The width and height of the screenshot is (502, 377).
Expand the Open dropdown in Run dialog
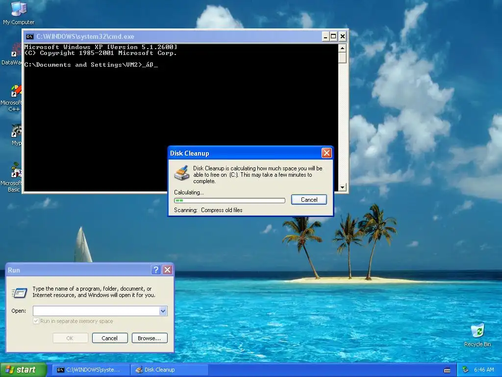pos(163,311)
